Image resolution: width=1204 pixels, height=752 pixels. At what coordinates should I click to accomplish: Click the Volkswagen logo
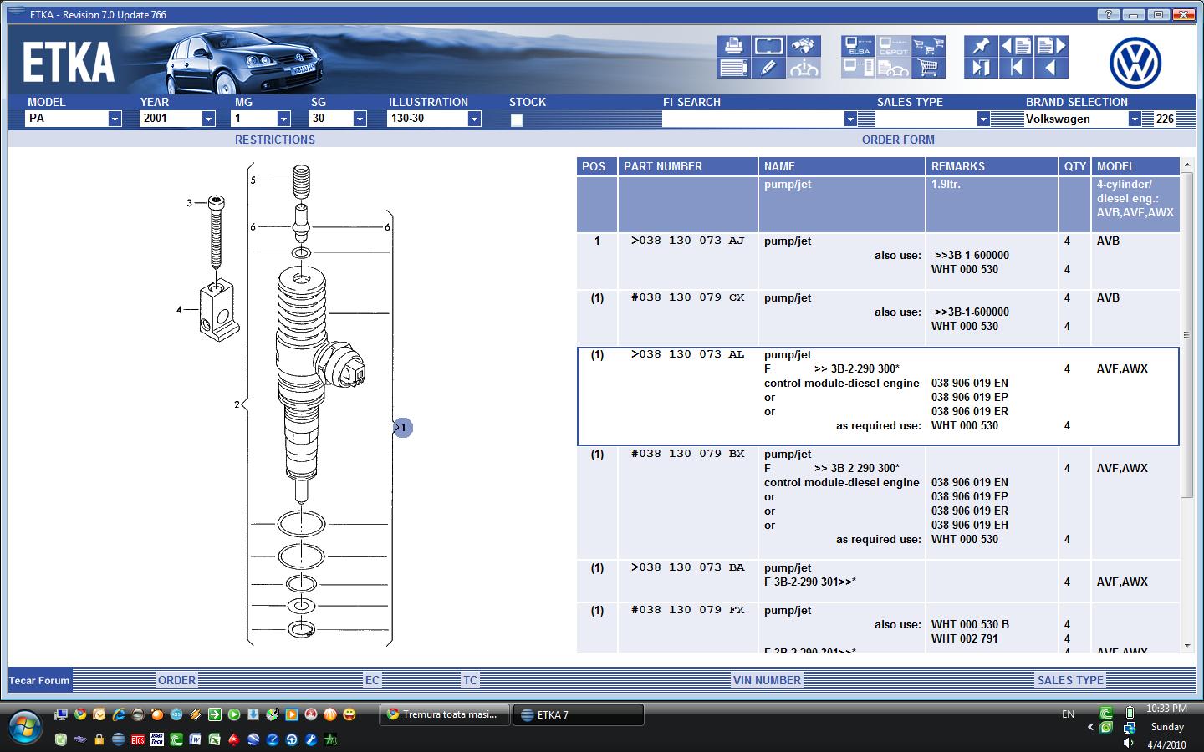coord(1135,64)
